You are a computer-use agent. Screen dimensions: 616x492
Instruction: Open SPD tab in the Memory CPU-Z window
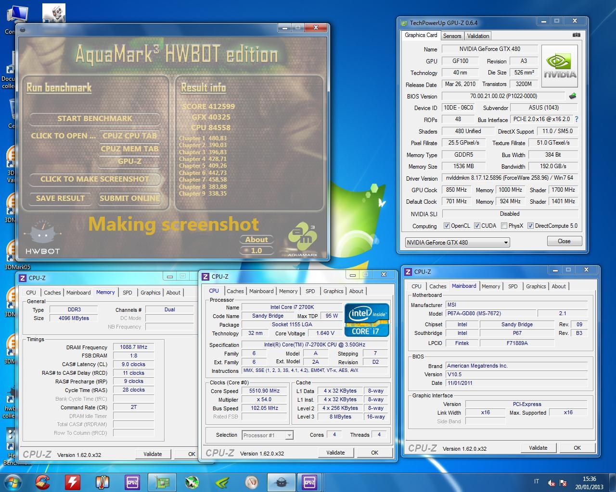127,292
